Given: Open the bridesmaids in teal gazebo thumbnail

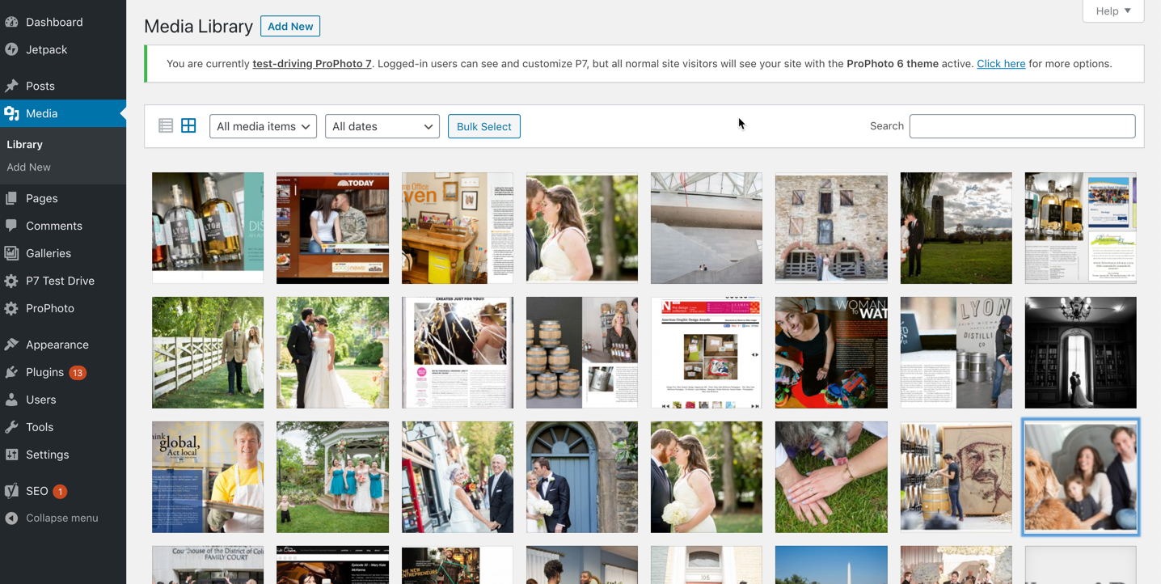Looking at the screenshot, I should [x=332, y=477].
